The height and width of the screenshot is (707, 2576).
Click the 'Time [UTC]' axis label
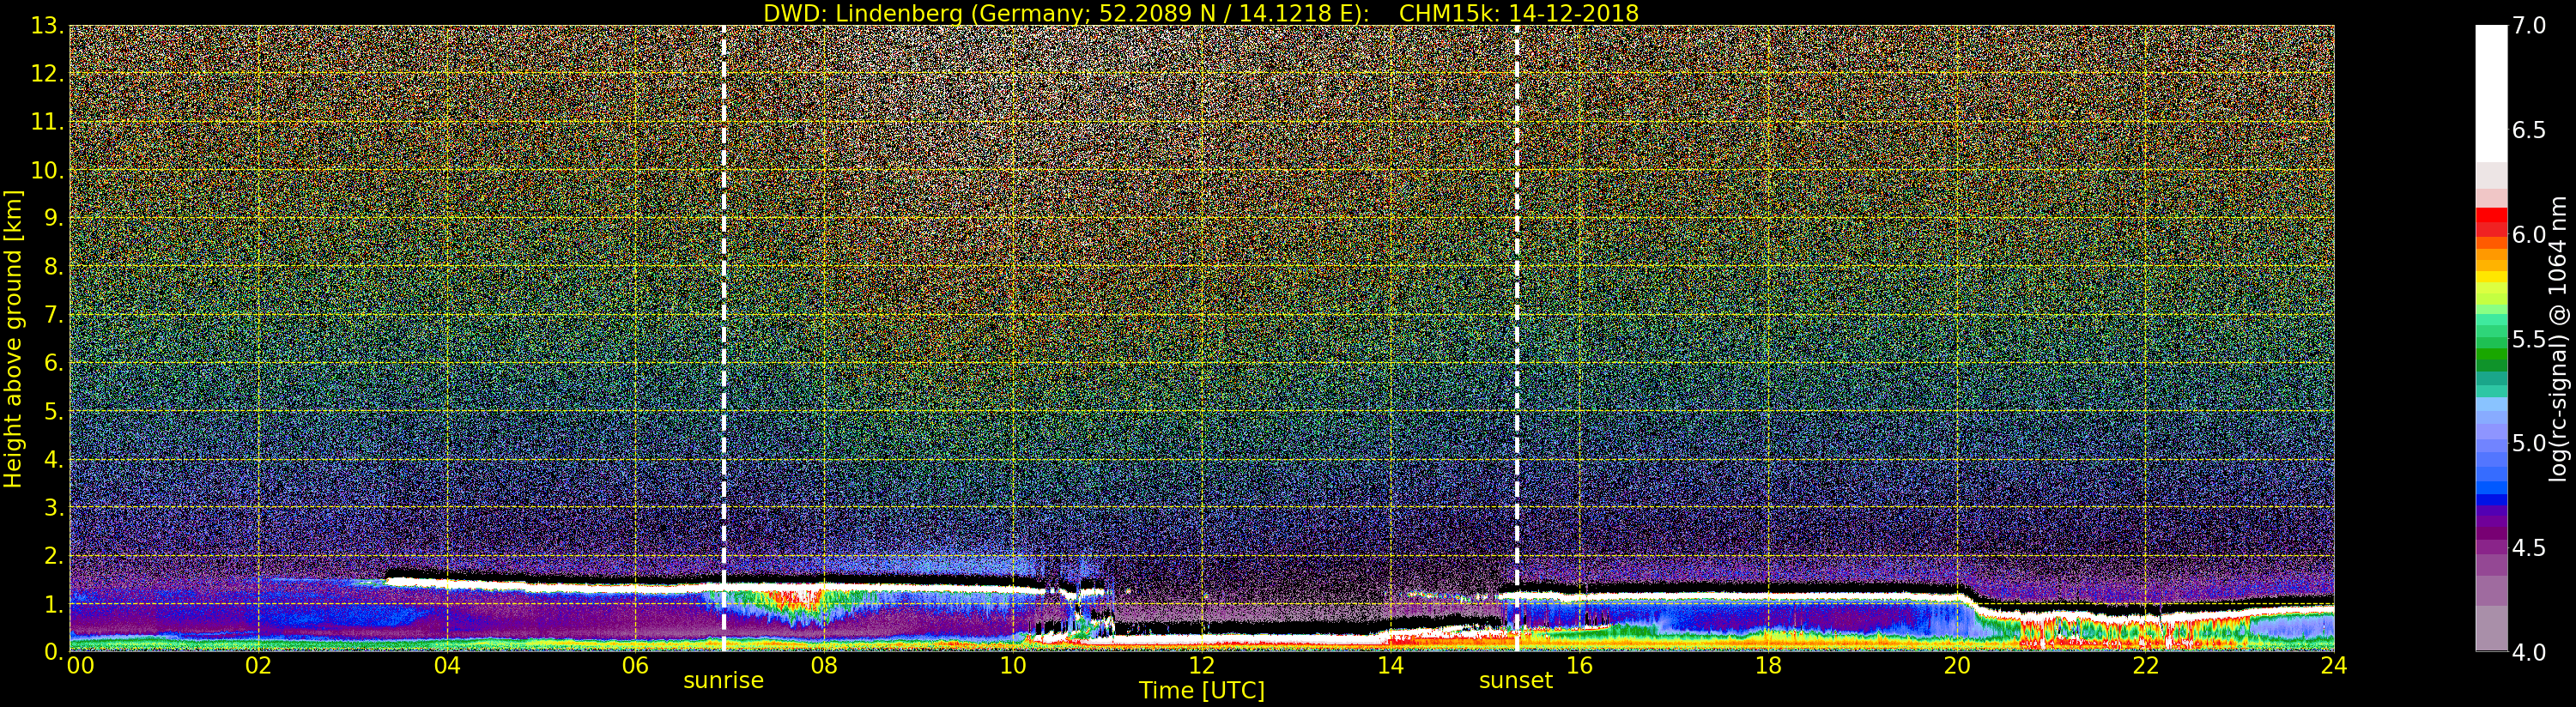point(1201,691)
